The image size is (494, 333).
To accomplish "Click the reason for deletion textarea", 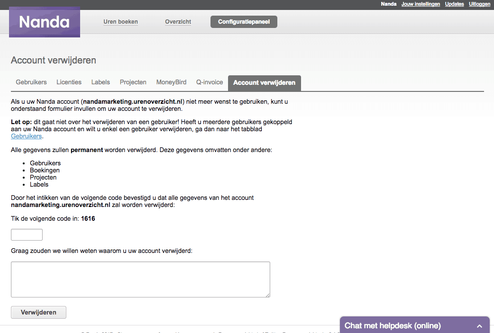I will point(140,279).
